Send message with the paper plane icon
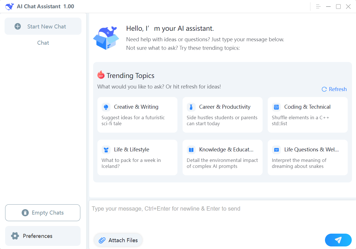 tap(338, 240)
